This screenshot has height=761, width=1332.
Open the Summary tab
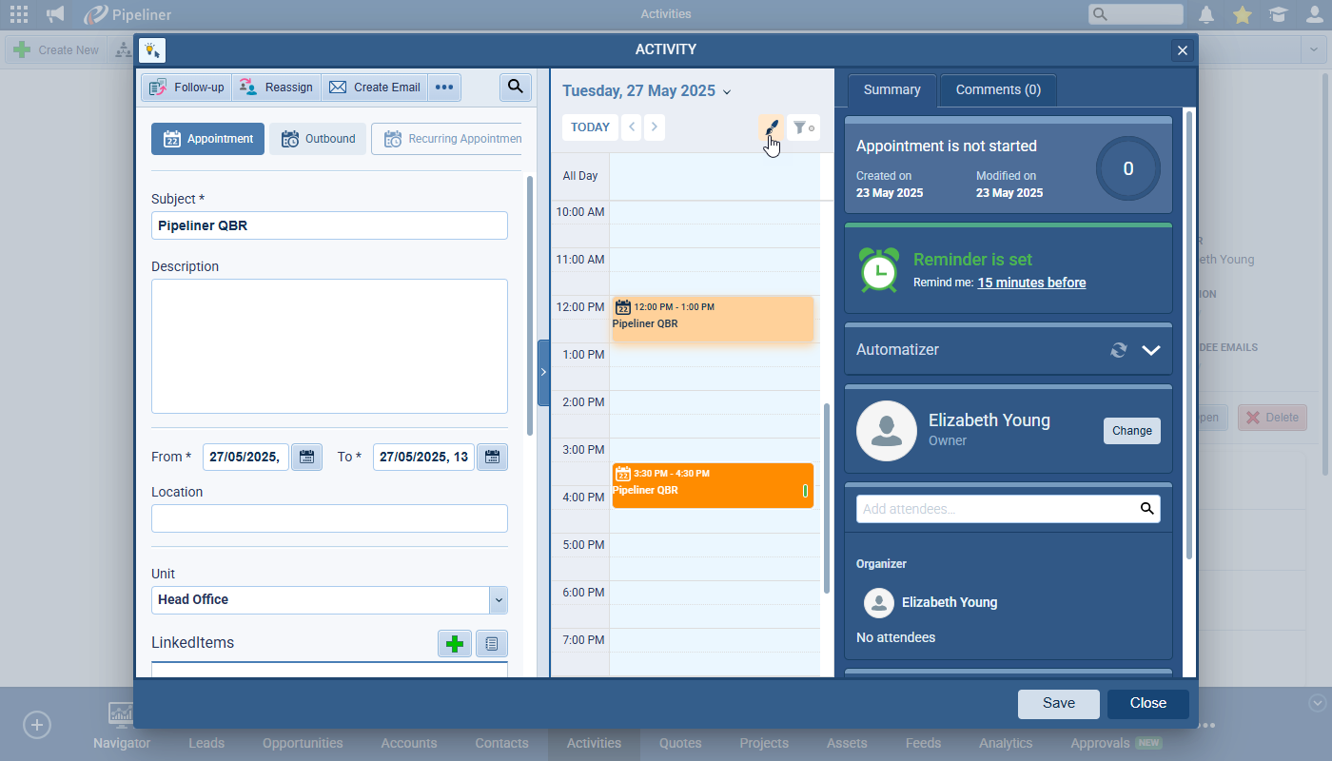[891, 90]
